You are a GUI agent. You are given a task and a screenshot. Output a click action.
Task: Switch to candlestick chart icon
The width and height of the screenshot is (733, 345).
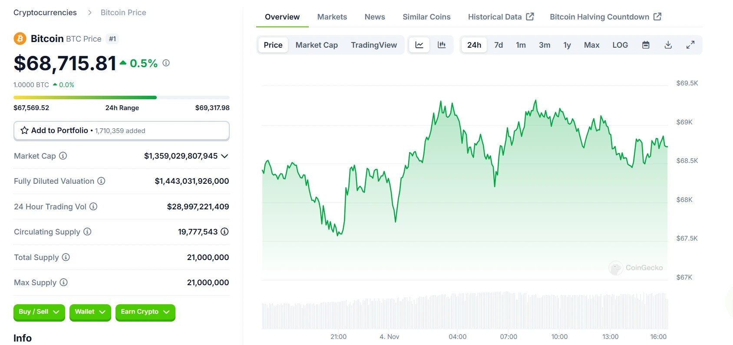(x=442, y=45)
